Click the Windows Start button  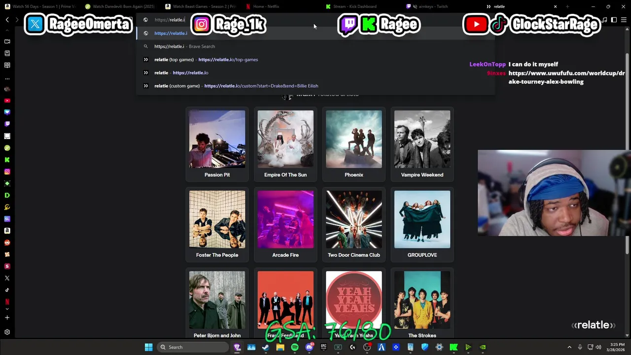pyautogui.click(x=148, y=347)
